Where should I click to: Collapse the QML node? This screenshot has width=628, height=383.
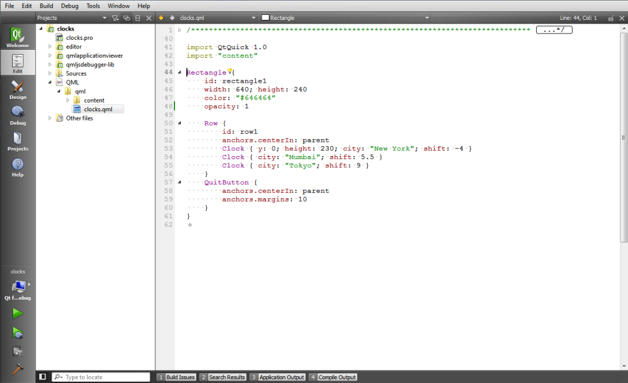[50, 82]
